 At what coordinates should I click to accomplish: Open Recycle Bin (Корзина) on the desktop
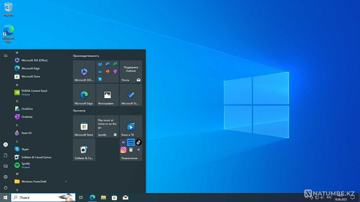pyautogui.click(x=8, y=9)
